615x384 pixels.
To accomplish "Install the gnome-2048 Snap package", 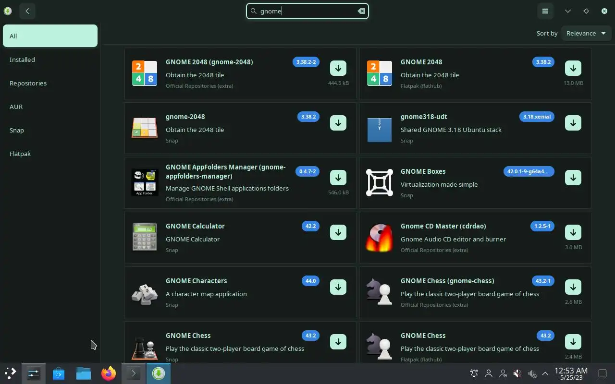I will pyautogui.click(x=338, y=123).
